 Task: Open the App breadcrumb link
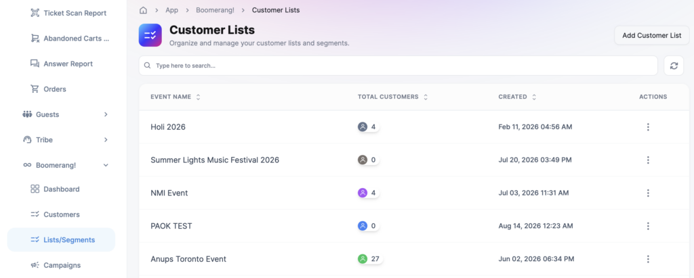coord(171,9)
